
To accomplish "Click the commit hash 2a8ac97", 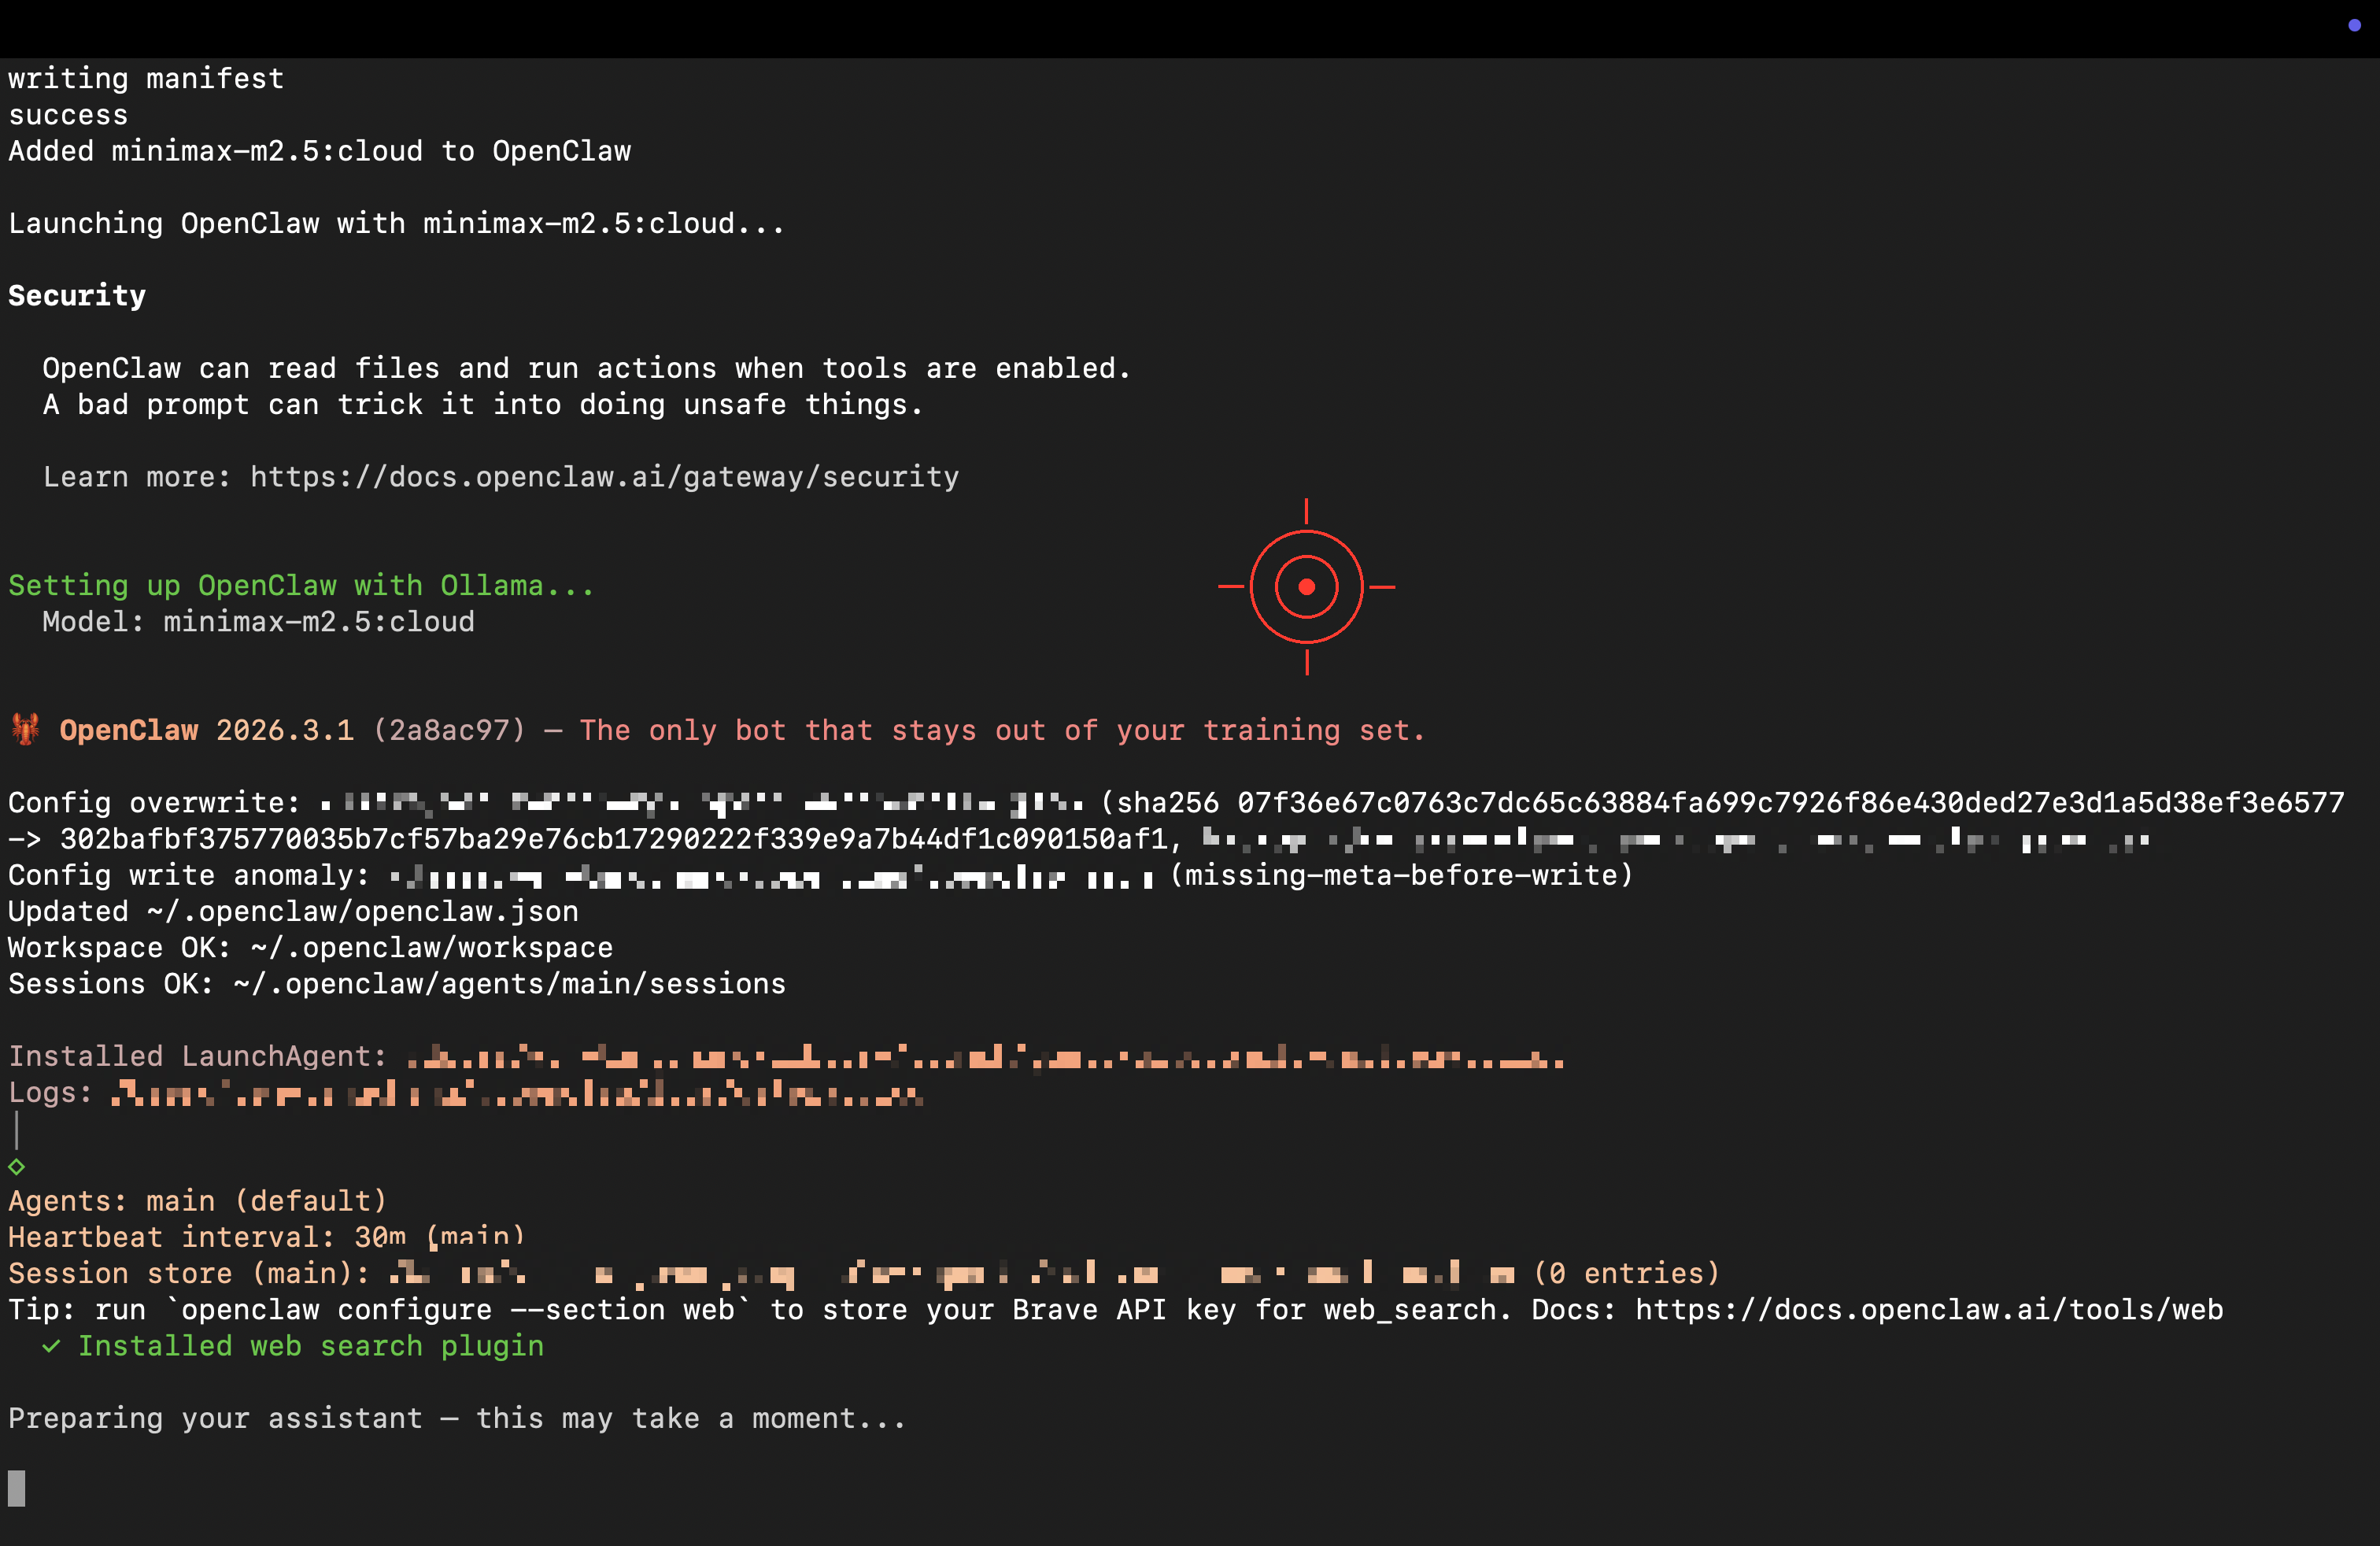I will (x=449, y=730).
